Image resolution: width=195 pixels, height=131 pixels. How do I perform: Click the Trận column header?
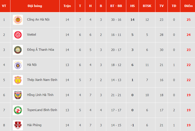[x=67, y=6]
